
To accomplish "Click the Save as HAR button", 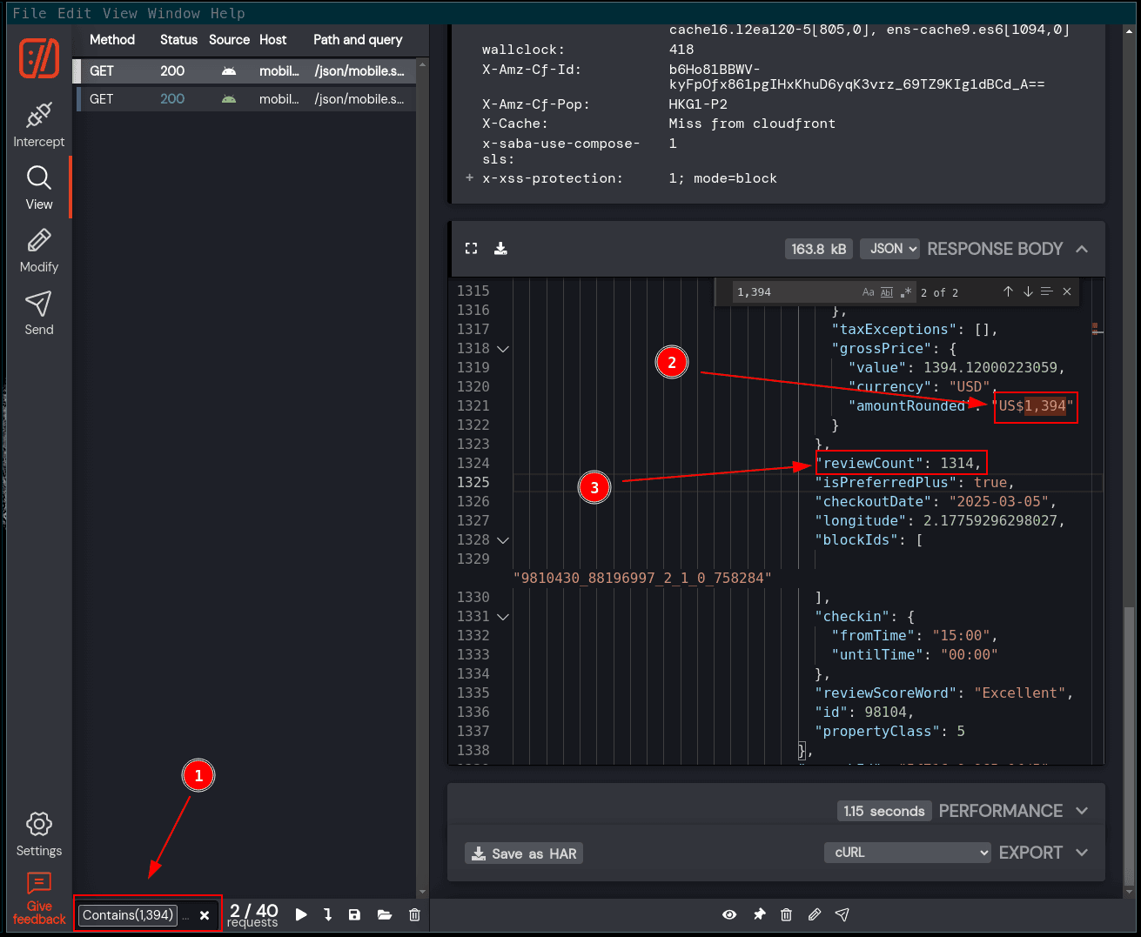I will [524, 853].
